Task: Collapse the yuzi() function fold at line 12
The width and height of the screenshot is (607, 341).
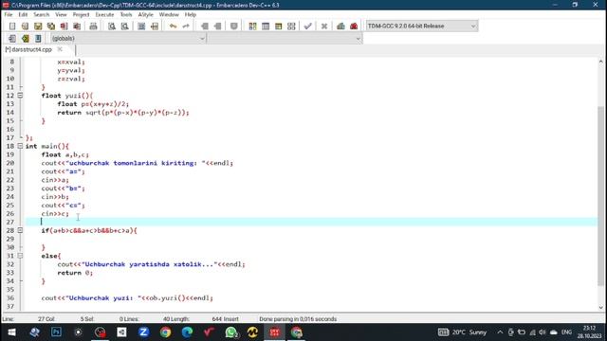Action: click(20, 95)
